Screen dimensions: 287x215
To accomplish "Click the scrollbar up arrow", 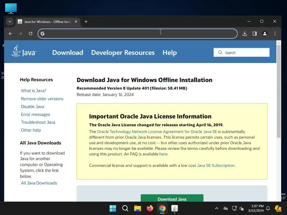I will (x=279, y=43).
